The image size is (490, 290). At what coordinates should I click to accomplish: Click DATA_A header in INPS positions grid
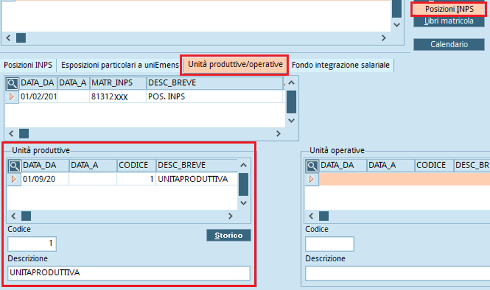click(73, 83)
